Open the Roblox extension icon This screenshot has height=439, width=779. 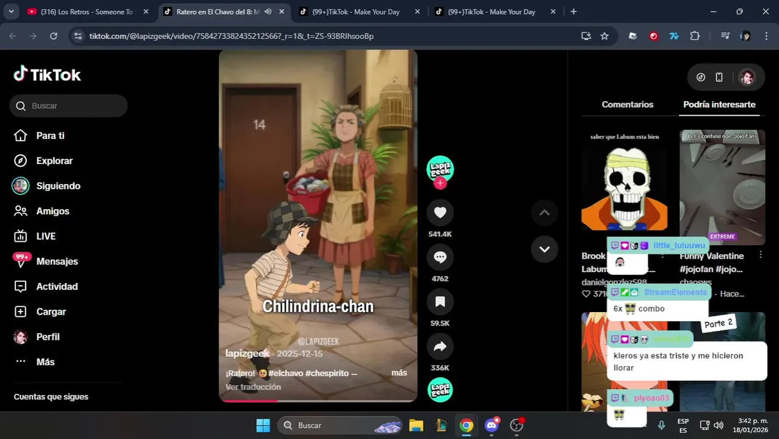633,36
